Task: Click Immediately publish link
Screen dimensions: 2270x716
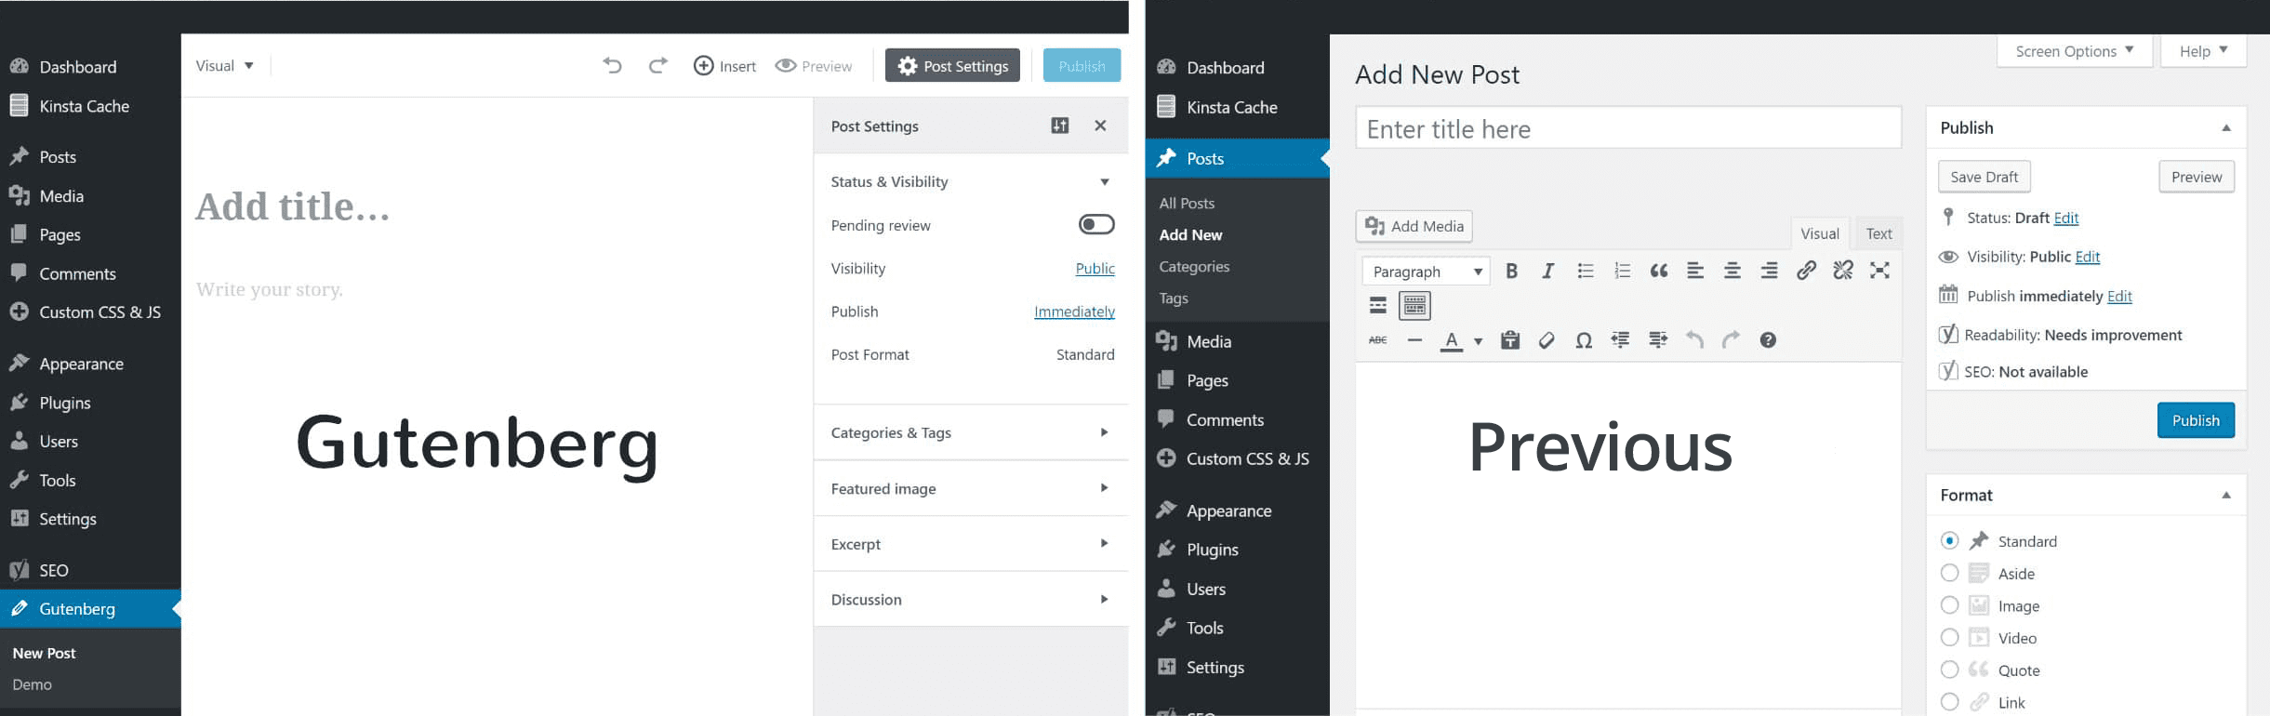Action: [1074, 312]
